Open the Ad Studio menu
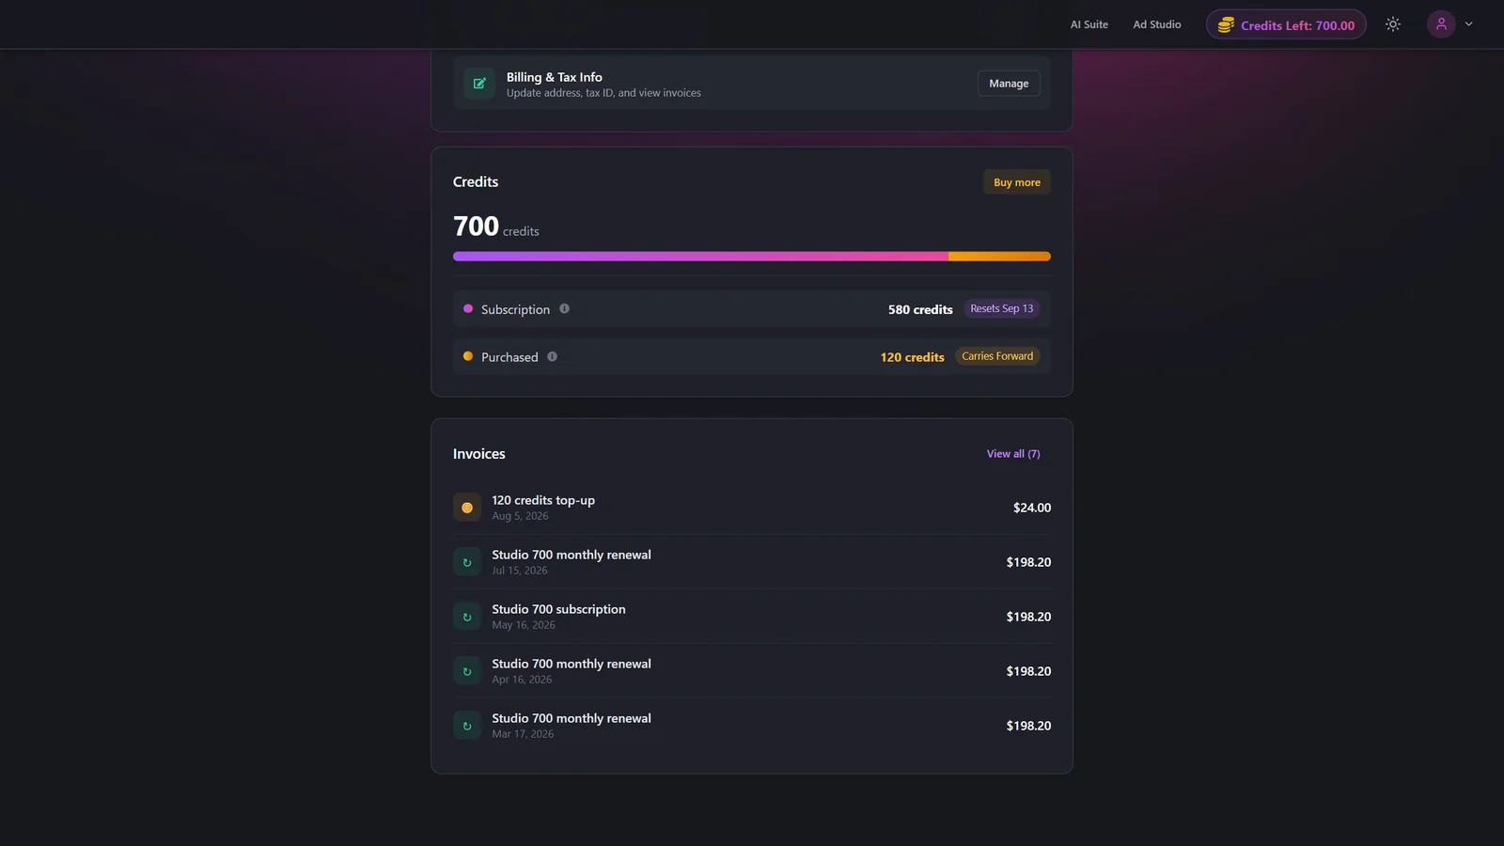 (1157, 24)
